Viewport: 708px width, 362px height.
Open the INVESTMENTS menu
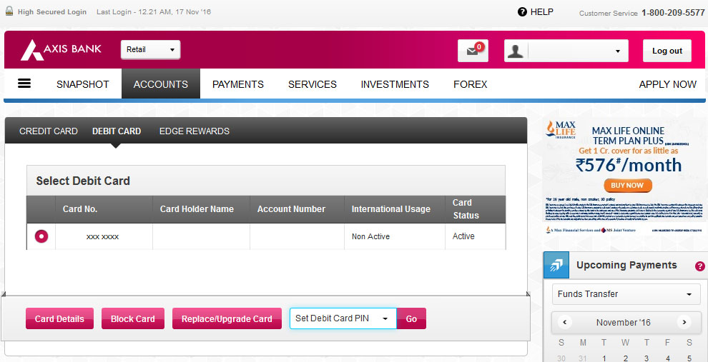(x=395, y=84)
